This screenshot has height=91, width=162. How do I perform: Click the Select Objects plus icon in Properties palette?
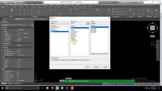tap(30, 25)
